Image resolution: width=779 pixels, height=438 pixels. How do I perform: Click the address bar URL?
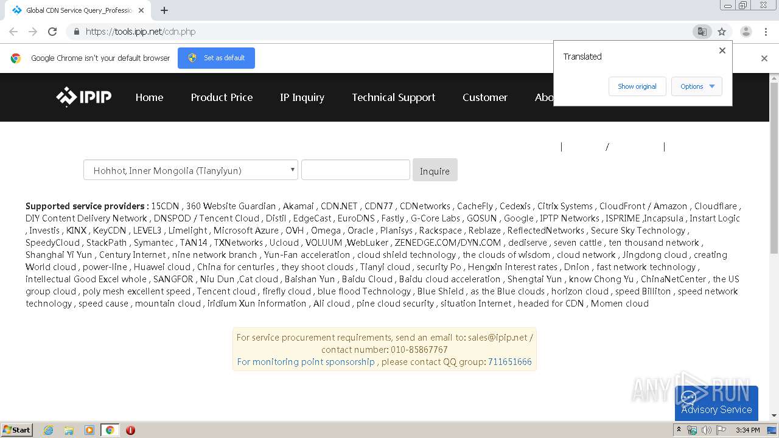tap(141, 32)
